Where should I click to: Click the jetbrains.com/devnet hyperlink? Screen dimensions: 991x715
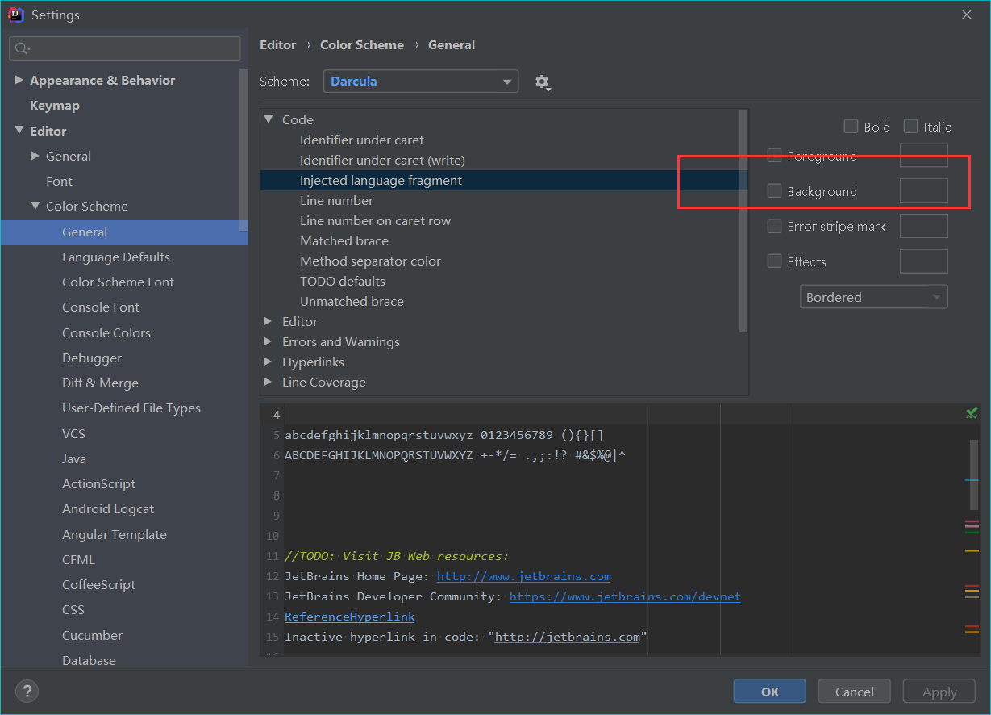(625, 596)
